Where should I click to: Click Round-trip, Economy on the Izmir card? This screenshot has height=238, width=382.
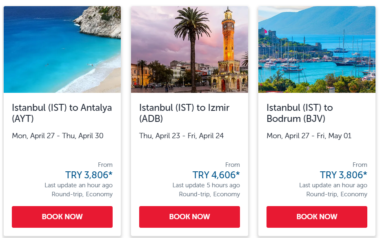pos(209,194)
